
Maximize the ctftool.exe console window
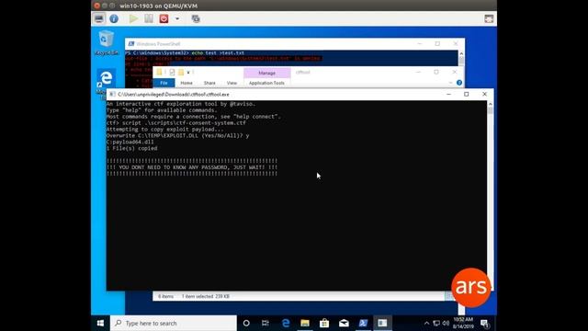point(466,94)
